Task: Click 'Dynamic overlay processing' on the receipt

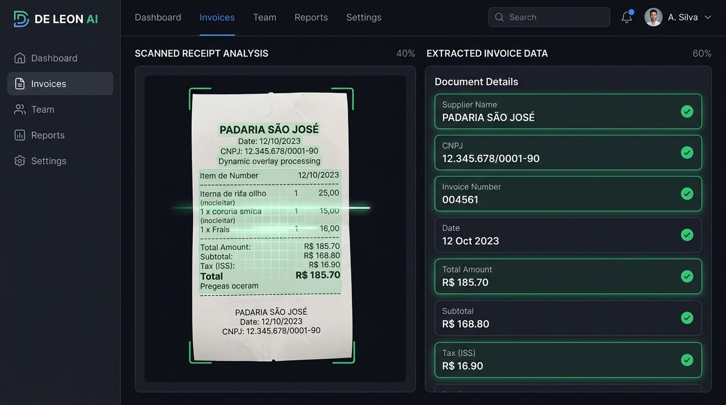Action: (269, 161)
